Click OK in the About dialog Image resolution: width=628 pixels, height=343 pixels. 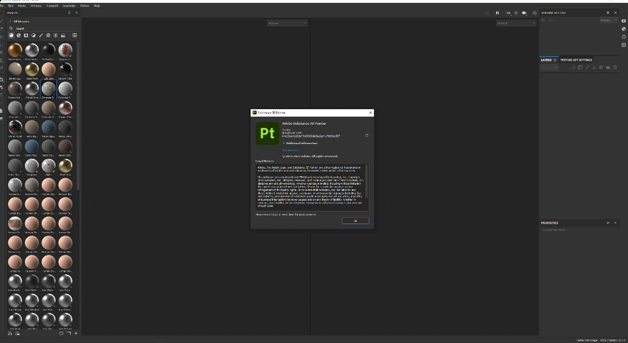point(355,221)
